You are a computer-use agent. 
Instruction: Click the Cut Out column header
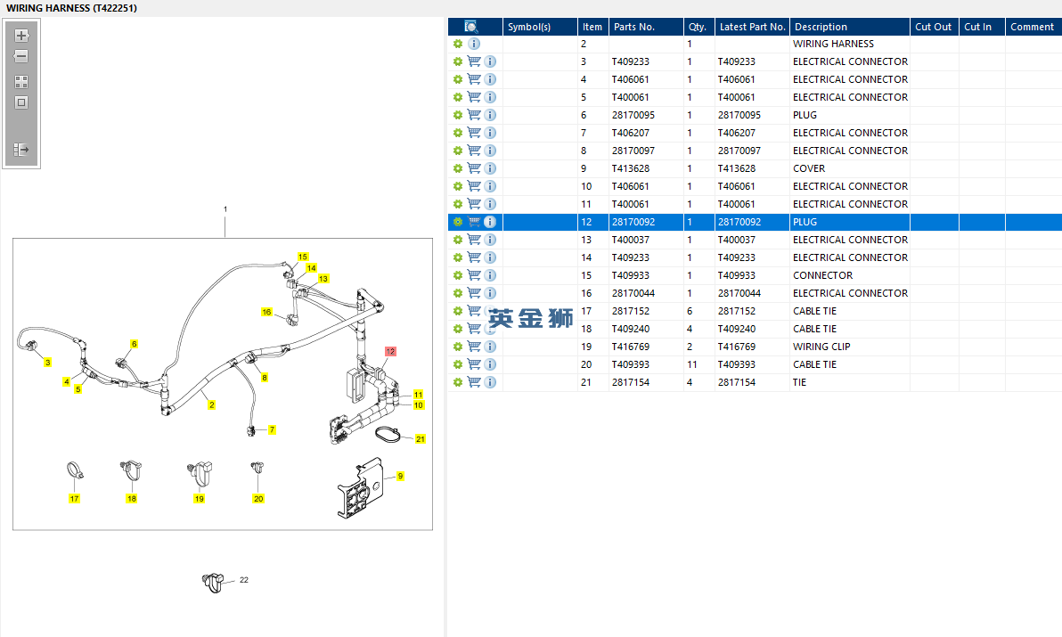[934, 27]
